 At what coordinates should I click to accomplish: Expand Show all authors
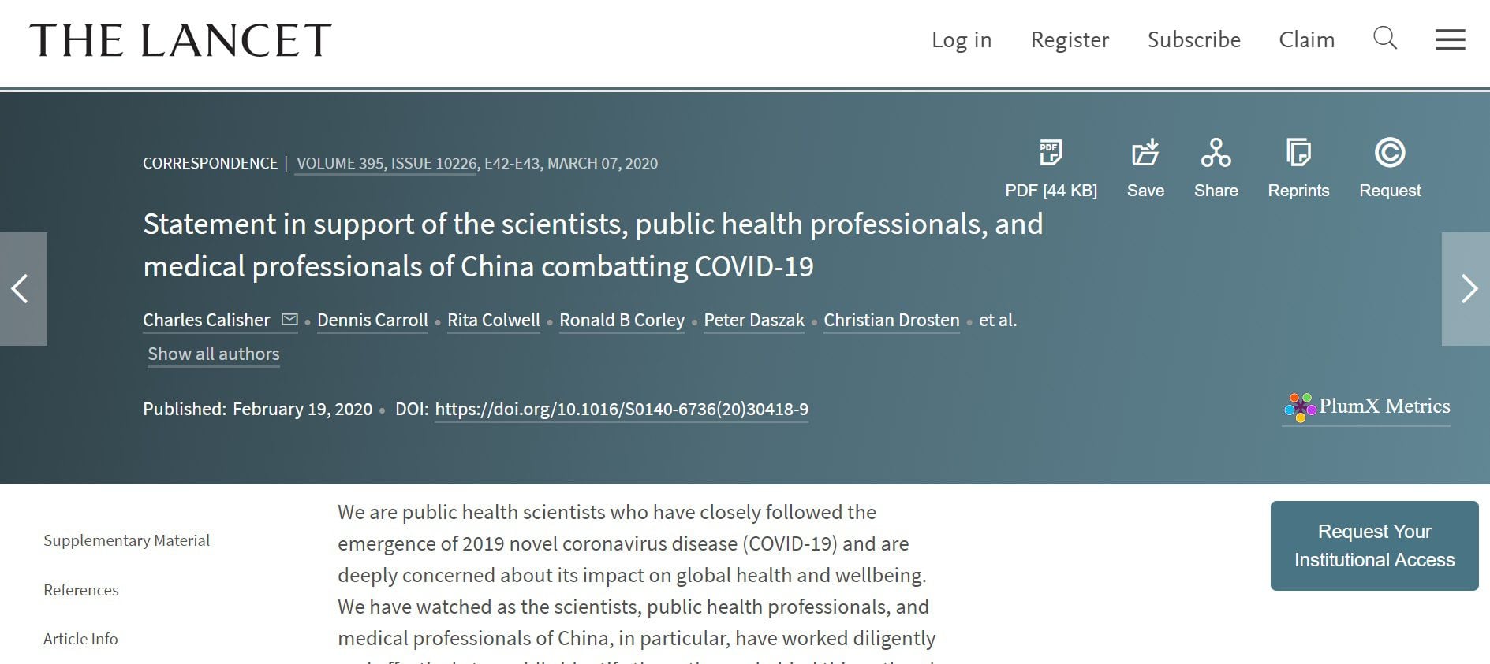click(213, 354)
